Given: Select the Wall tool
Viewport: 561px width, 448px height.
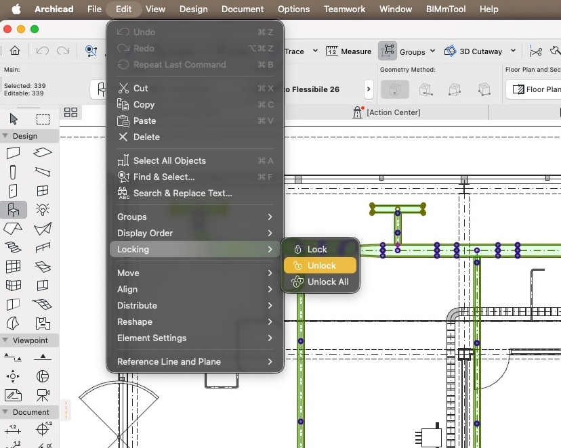Looking at the screenshot, I should [14, 153].
